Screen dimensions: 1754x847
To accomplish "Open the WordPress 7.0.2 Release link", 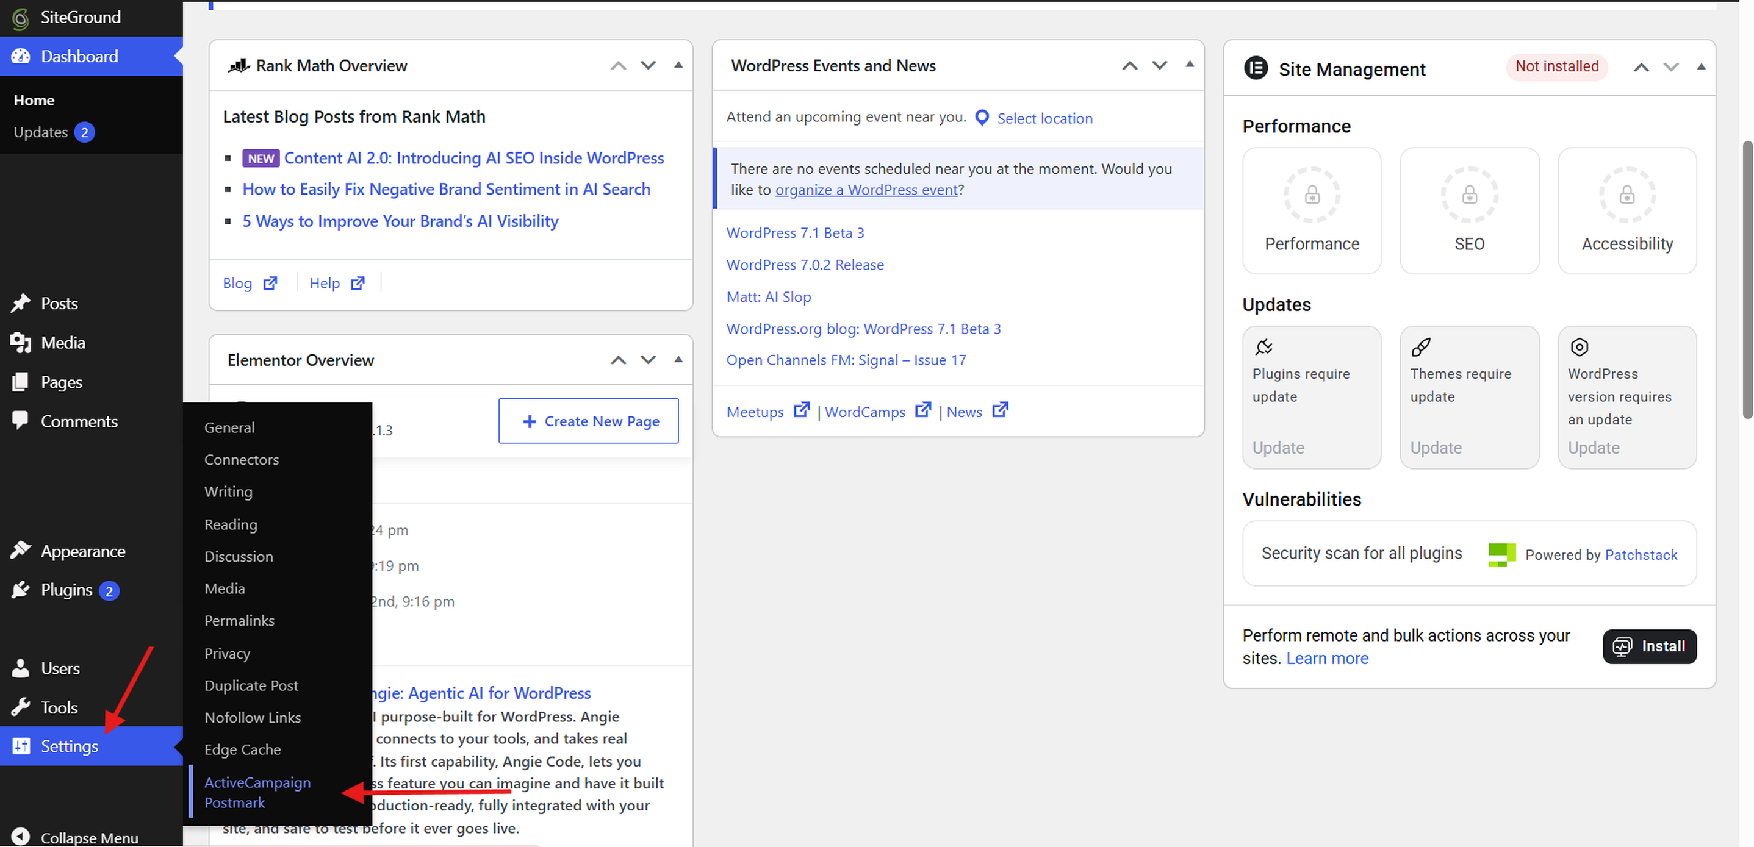I will click(805, 265).
